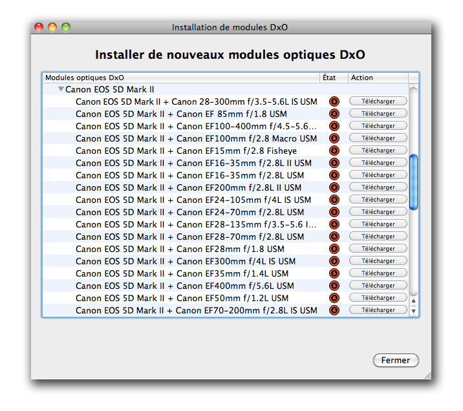Click status icon for EF28-70mm f/2.8L USM
463x411 pixels.
pos(334,237)
